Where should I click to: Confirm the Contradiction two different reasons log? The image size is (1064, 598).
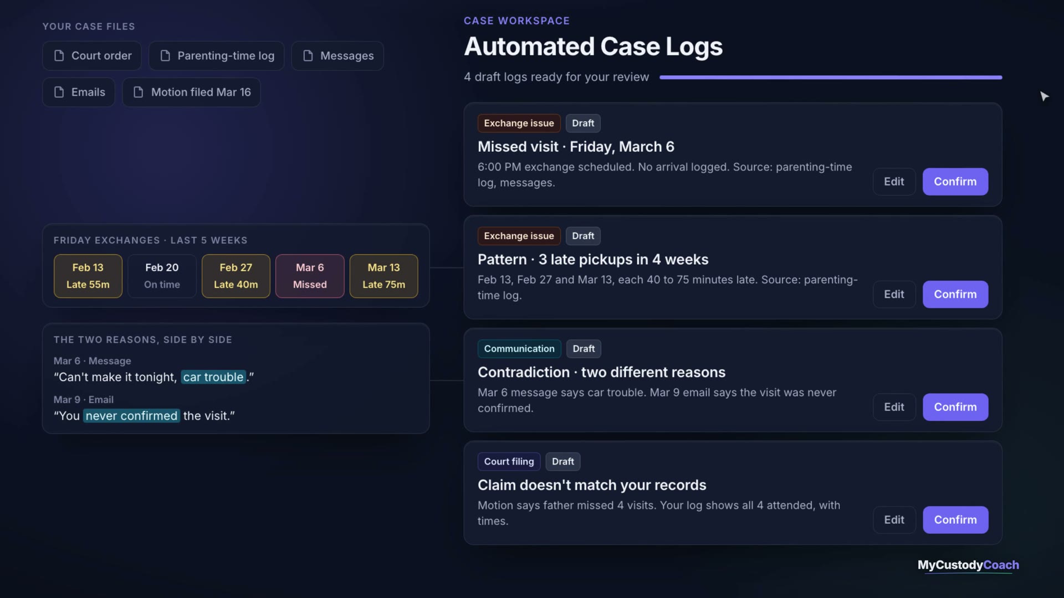point(955,407)
